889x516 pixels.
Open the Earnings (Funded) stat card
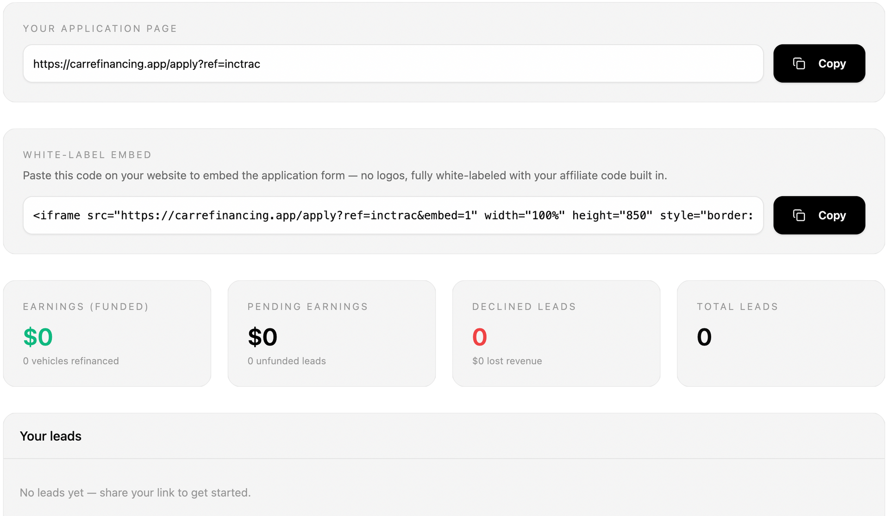pyautogui.click(x=107, y=333)
